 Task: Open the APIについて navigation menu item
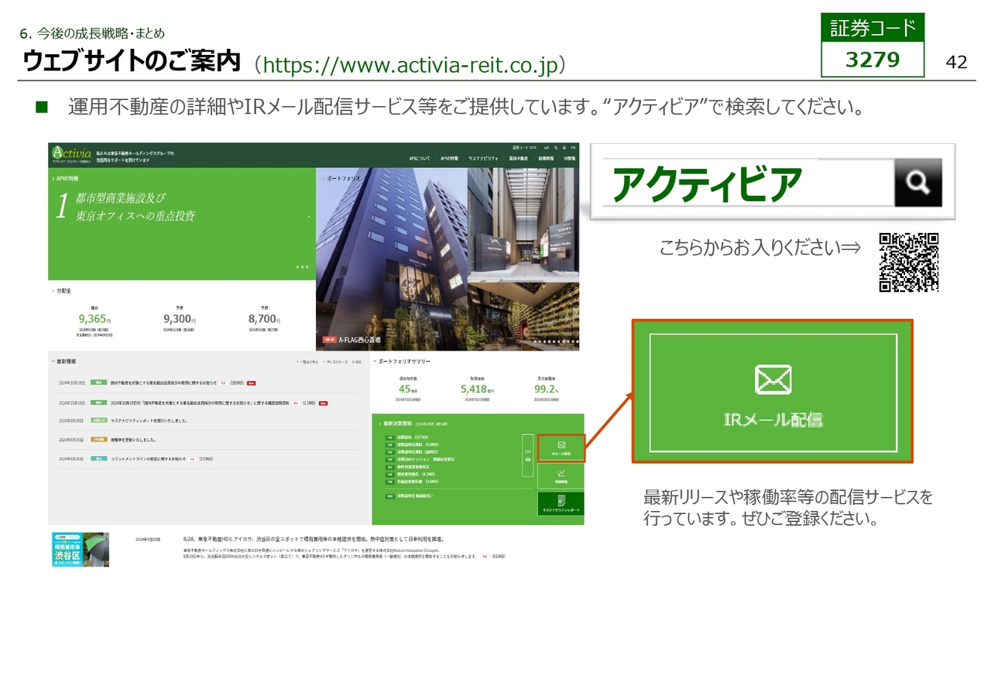[420, 158]
